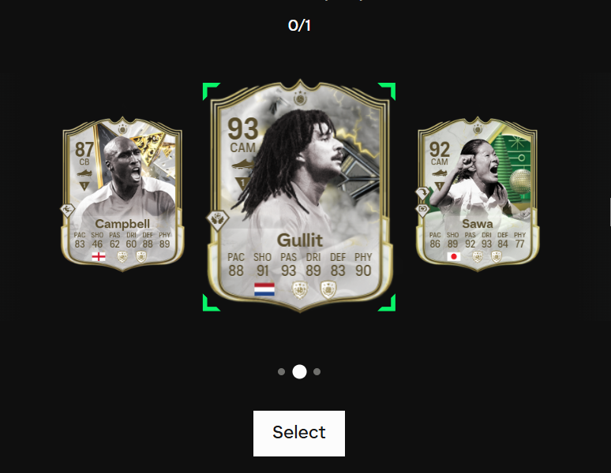Click Sawa's lower playstyle diamond badge

422,210
